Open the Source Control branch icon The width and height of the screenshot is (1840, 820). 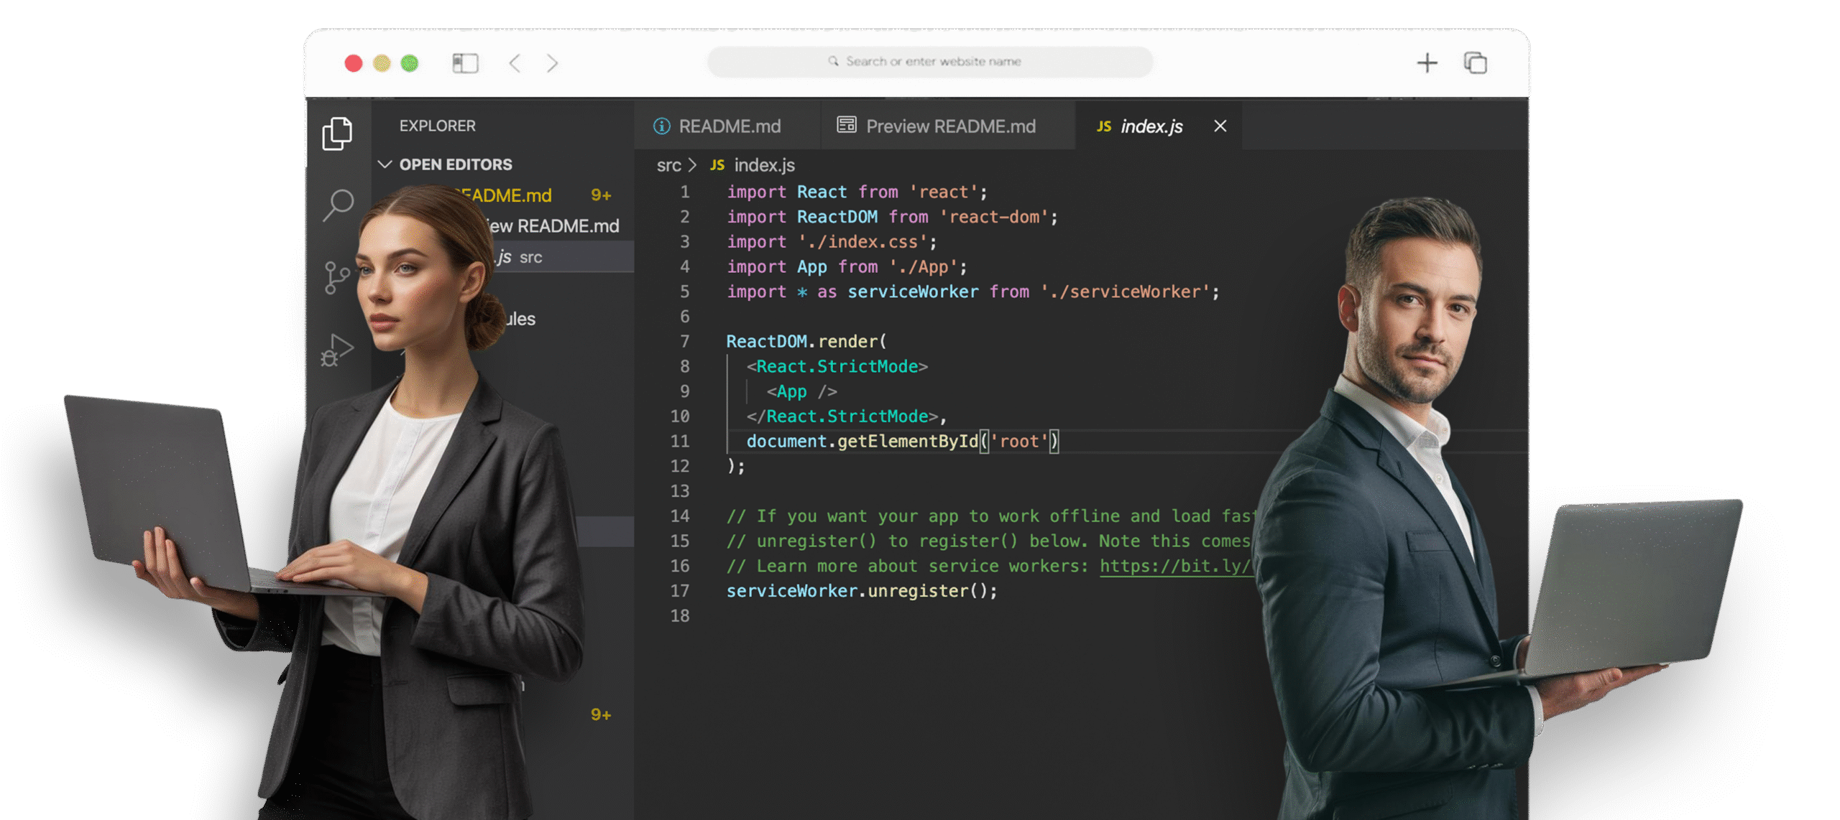click(335, 277)
